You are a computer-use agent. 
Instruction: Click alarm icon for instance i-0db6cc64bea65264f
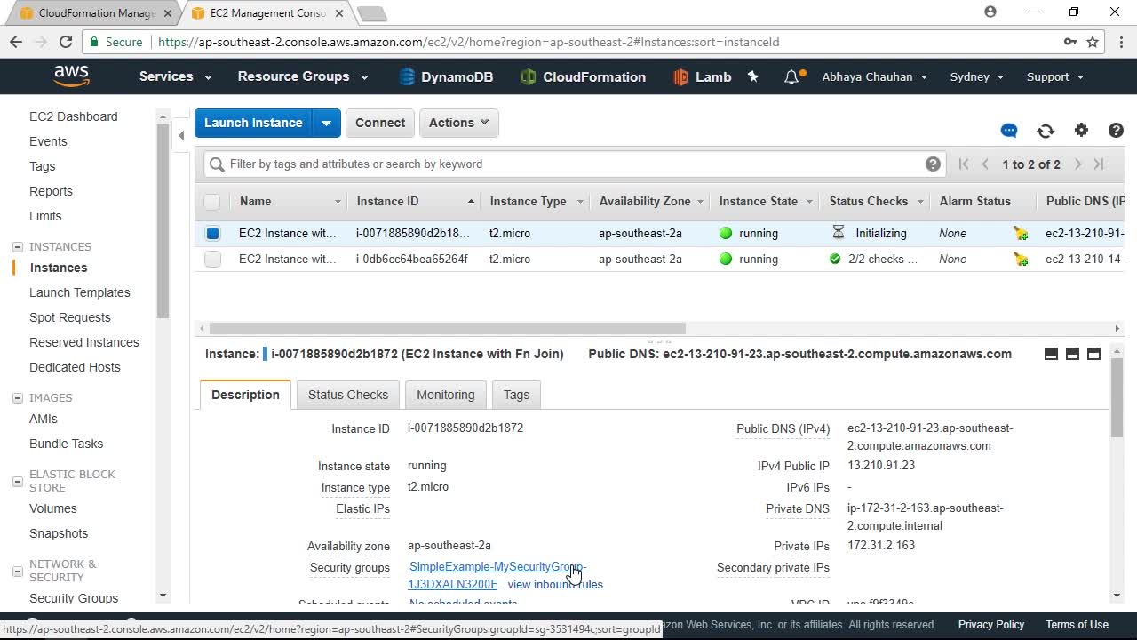1021,260
